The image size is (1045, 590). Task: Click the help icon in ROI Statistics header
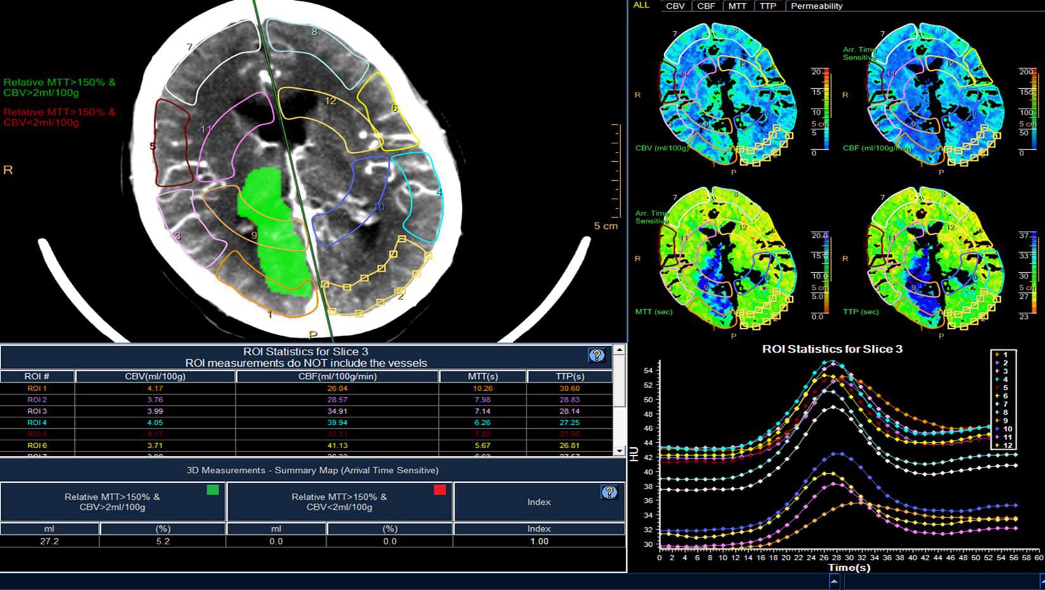pyautogui.click(x=596, y=356)
